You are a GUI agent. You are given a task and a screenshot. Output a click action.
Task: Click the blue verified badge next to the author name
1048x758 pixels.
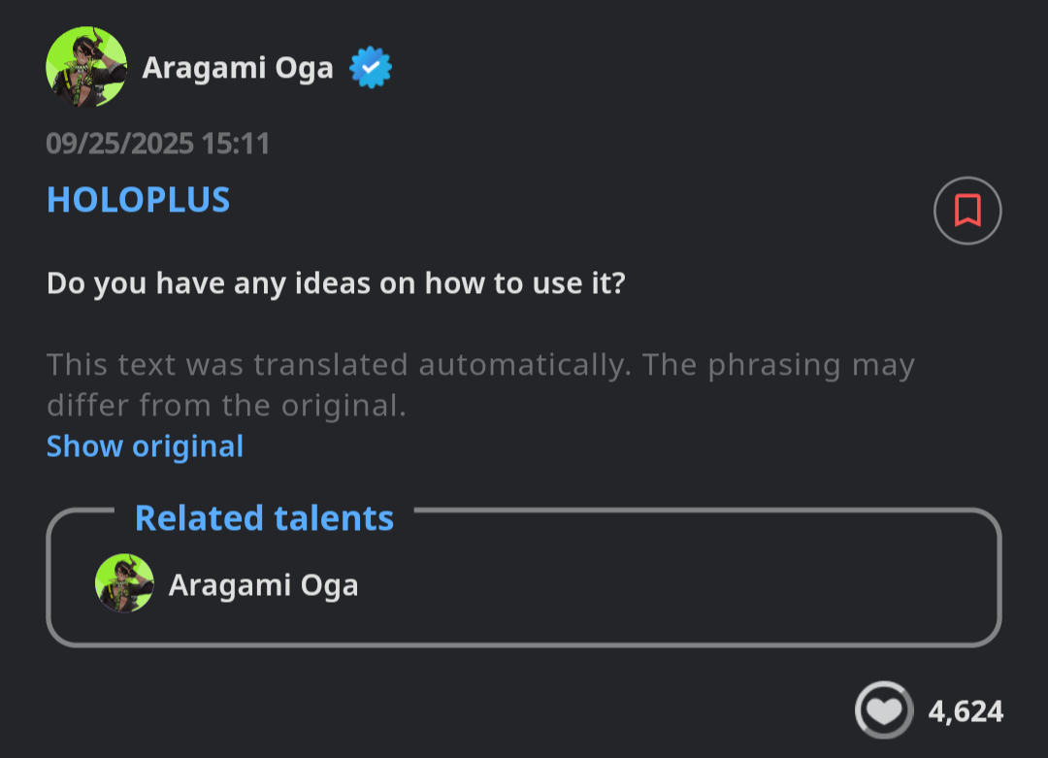[x=370, y=68]
